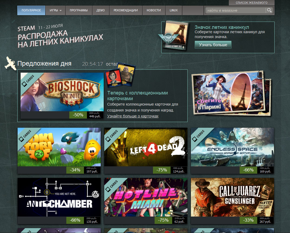Click the search magnifier icon
The image size is (290, 233).
(269, 11)
